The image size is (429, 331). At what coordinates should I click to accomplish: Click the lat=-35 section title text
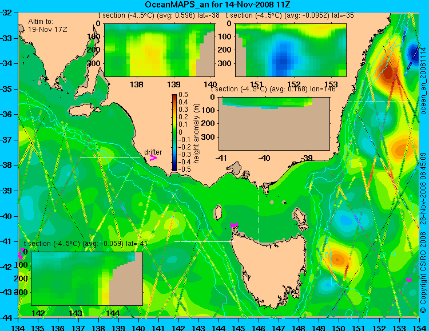290,15
